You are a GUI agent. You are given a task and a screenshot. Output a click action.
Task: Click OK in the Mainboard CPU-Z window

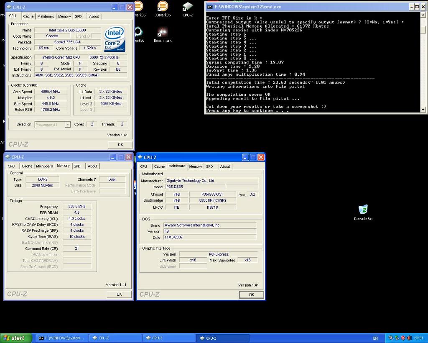[x=251, y=294]
